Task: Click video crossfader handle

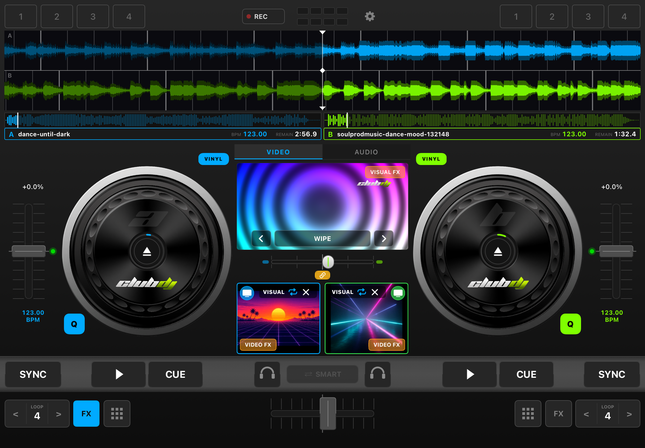Action: click(328, 262)
